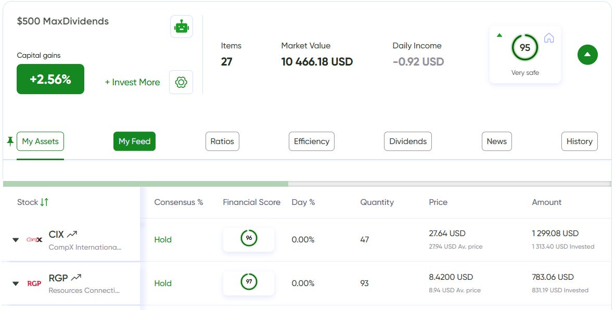615x310 pixels.
Task: Click the 1 299.08 USD amount
Action: [x=555, y=233]
